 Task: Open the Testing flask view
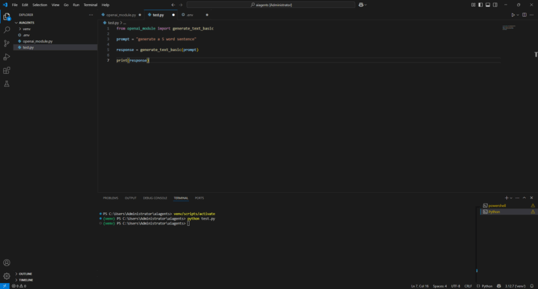pos(7,83)
